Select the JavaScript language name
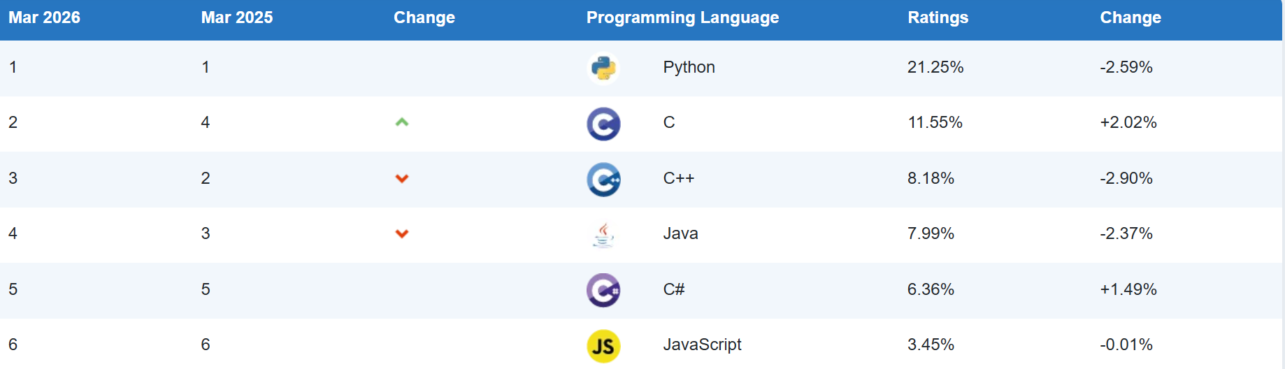Image resolution: width=1285 pixels, height=369 pixels. coord(702,345)
